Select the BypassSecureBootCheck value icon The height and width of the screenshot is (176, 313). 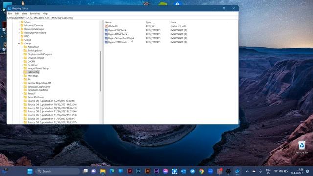click(x=106, y=38)
